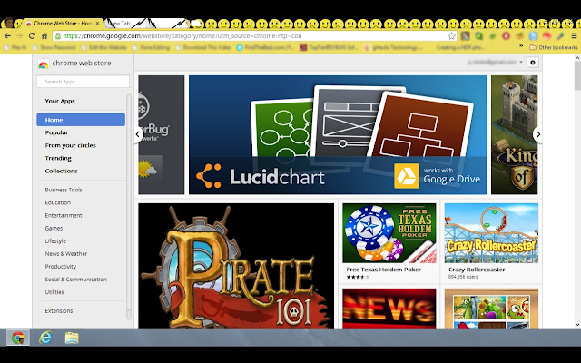Open the games collection tile below Crazy Rollercoaster
The image size is (581, 363).
[491, 309]
